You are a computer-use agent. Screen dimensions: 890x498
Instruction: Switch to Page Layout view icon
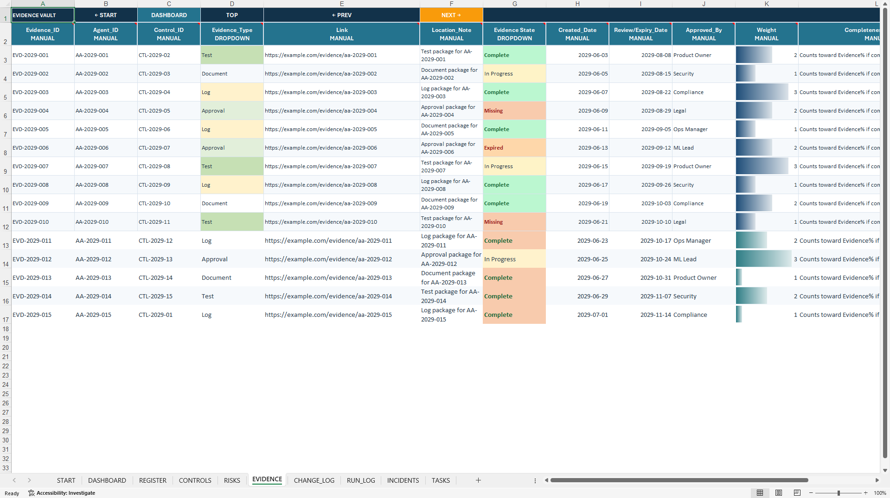coord(779,493)
